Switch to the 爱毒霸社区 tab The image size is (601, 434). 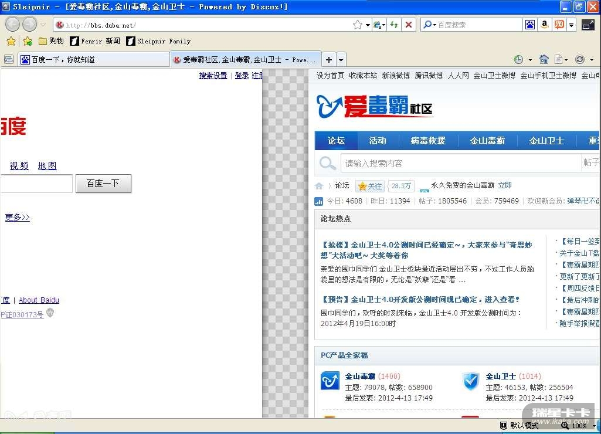[x=245, y=59]
